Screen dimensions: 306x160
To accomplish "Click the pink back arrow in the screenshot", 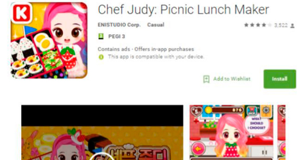I will point(198,149).
